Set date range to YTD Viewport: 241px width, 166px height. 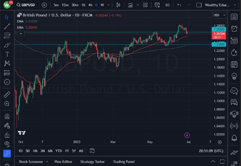tap(59, 151)
